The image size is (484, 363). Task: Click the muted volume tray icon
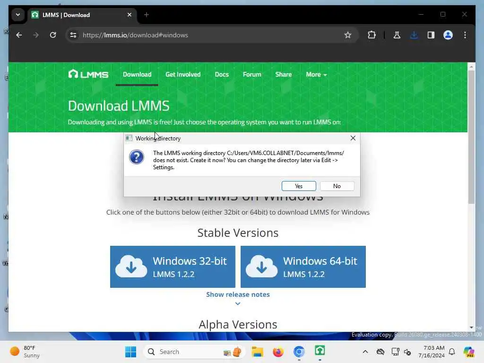(407, 352)
